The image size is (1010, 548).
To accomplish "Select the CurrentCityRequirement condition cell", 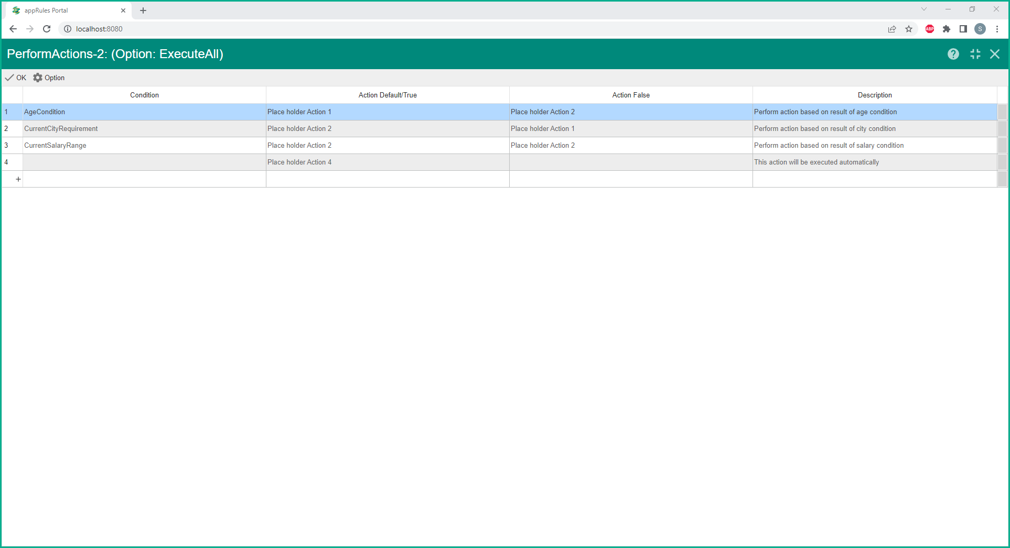I will 144,129.
